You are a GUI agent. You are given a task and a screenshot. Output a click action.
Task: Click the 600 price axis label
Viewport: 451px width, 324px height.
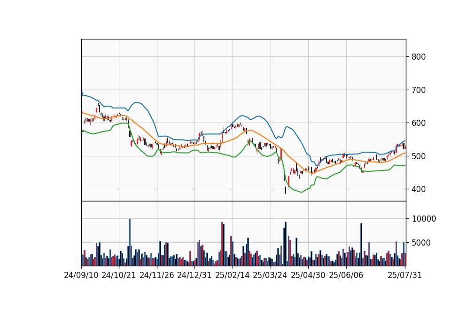click(419, 123)
